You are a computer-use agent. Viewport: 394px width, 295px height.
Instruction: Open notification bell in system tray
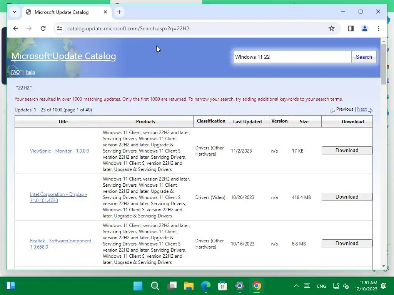point(384,286)
